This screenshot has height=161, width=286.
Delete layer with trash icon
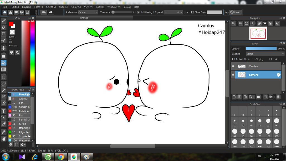278,97
